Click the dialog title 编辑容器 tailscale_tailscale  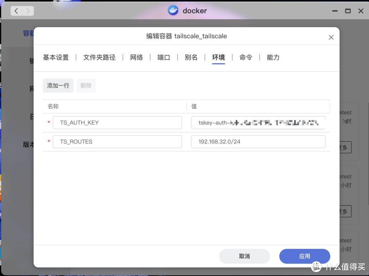(187, 36)
